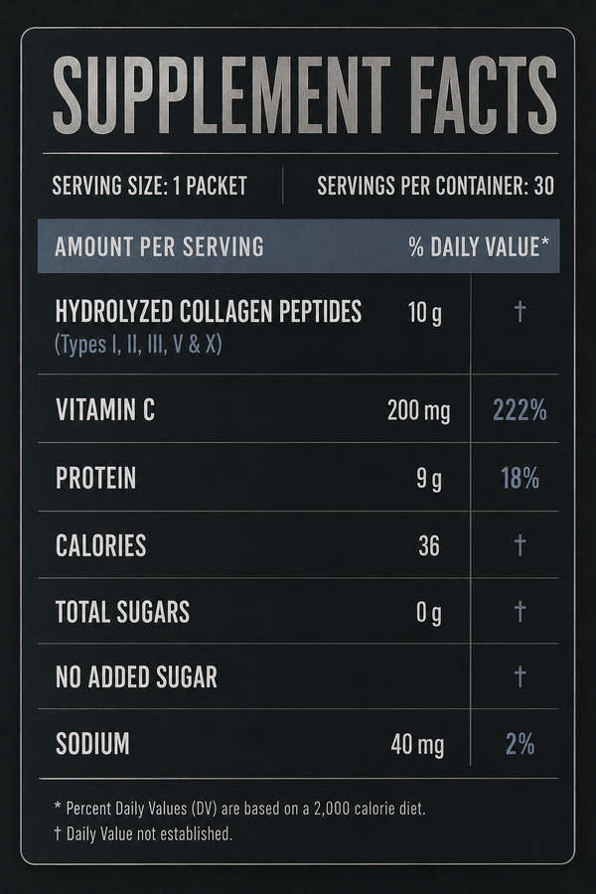Click the Protein 18% daily value
Viewport: 596px width, 894px height.
[x=520, y=479]
